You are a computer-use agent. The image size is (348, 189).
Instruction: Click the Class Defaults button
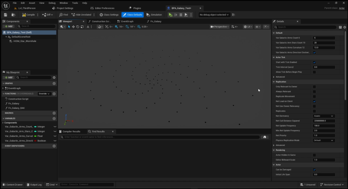pyautogui.click(x=133, y=15)
